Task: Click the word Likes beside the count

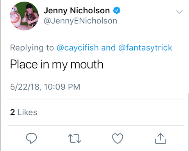Action: click(27, 112)
